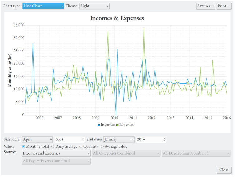This screenshot has height=177, width=235.
Task: Click the Incomes & Expenses chart title
Action: click(117, 18)
